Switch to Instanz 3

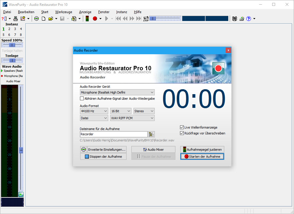15,29
